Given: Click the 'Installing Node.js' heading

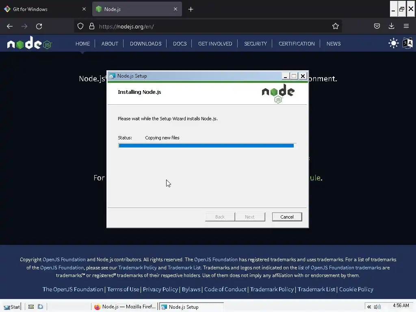Looking at the screenshot, I should coord(139,92).
